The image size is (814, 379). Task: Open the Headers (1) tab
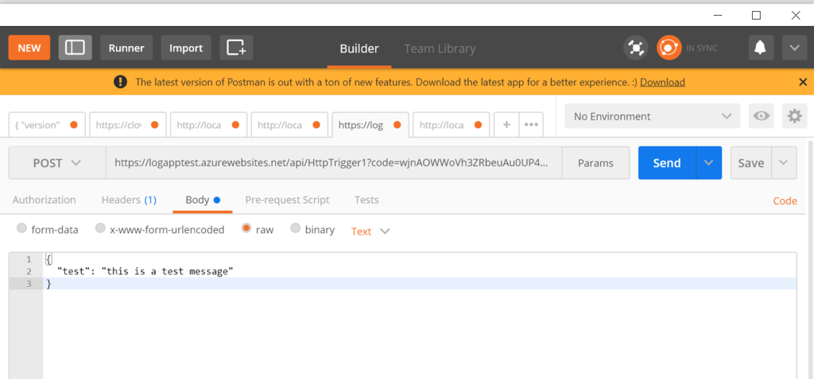pyautogui.click(x=129, y=200)
